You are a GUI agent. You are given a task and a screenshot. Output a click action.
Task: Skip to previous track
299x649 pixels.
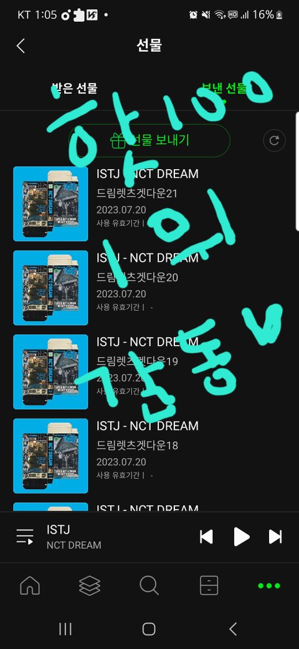click(206, 537)
